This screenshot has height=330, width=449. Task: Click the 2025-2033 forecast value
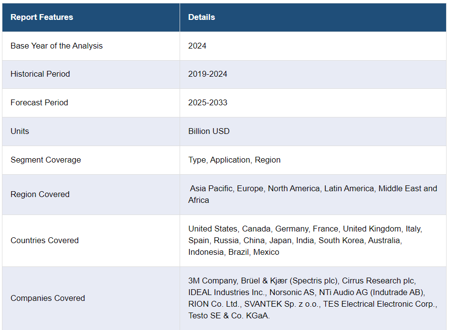tap(208, 102)
